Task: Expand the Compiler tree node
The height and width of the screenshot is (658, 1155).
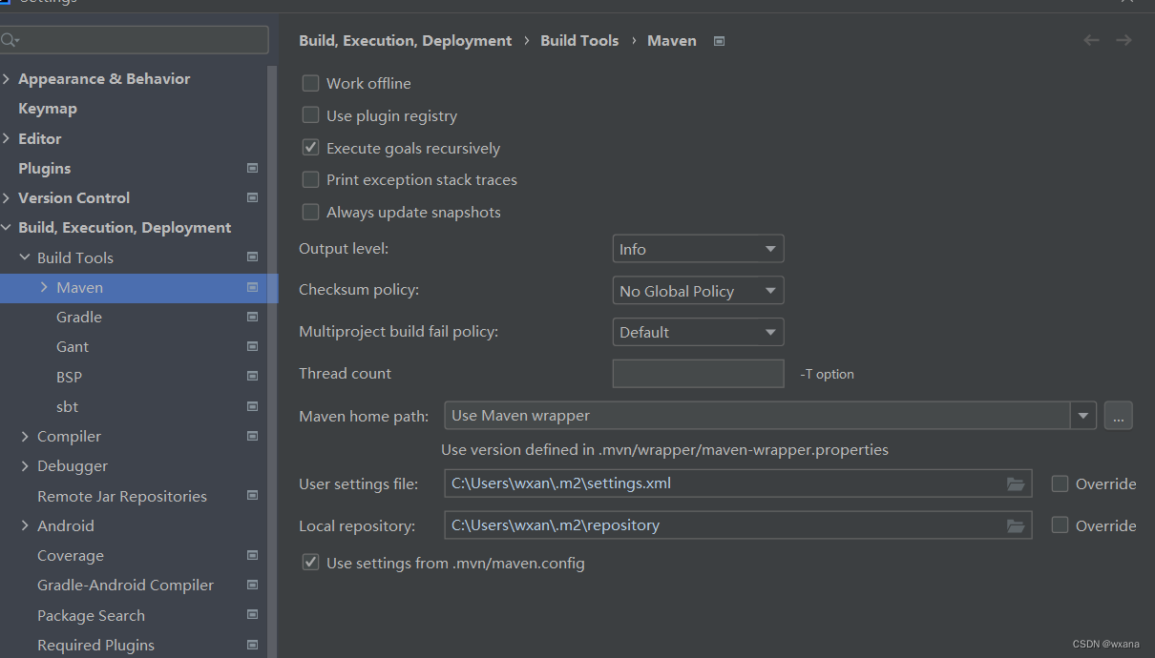Action: (x=25, y=436)
